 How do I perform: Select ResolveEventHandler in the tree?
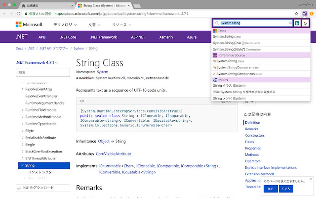pos(41,96)
